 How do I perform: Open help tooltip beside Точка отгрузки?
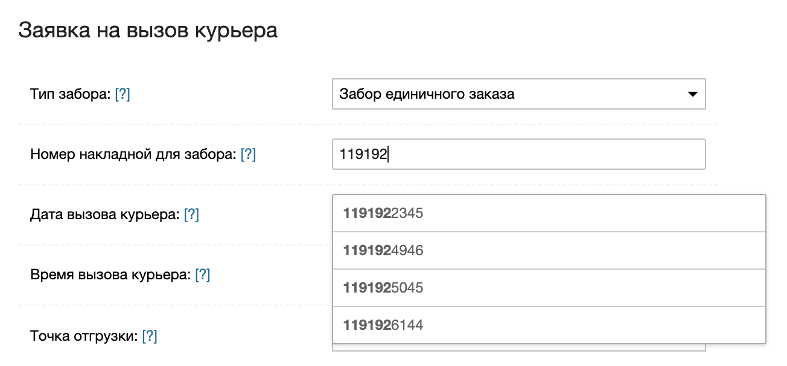coord(150,336)
